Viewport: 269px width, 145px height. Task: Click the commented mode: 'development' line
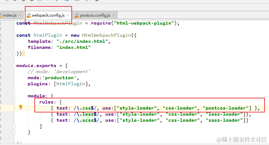pyautogui.click(x=59, y=72)
